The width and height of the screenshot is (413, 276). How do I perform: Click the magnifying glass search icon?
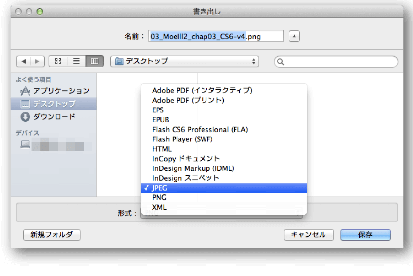(x=281, y=62)
